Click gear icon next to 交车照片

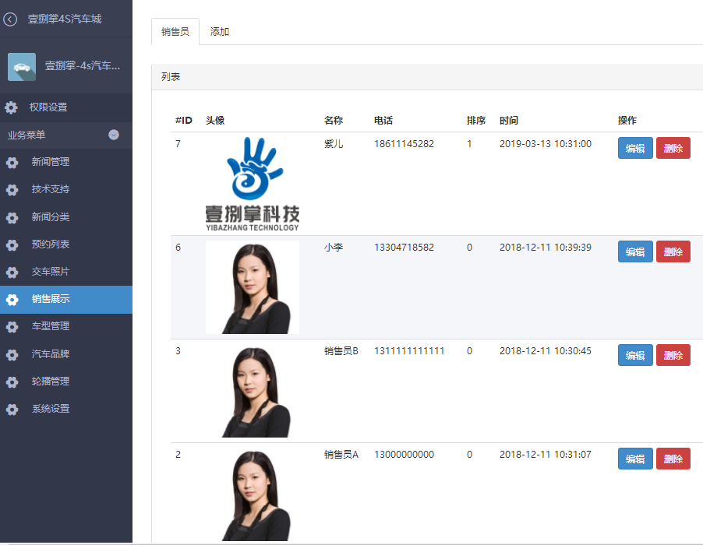[x=12, y=272]
